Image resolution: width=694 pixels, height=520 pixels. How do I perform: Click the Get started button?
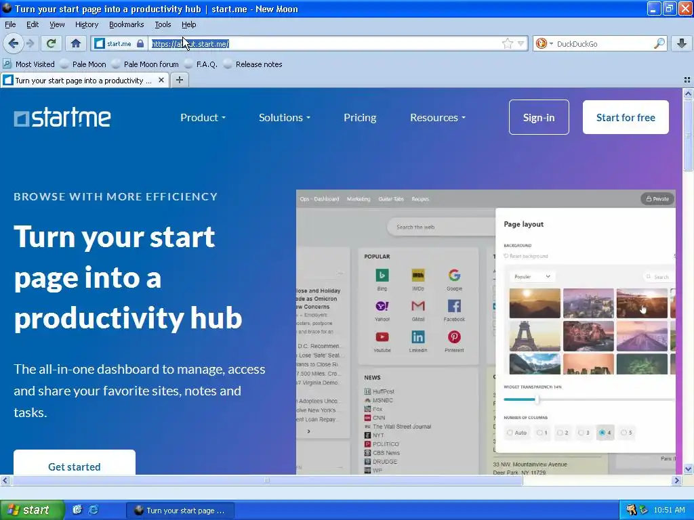pos(75,462)
